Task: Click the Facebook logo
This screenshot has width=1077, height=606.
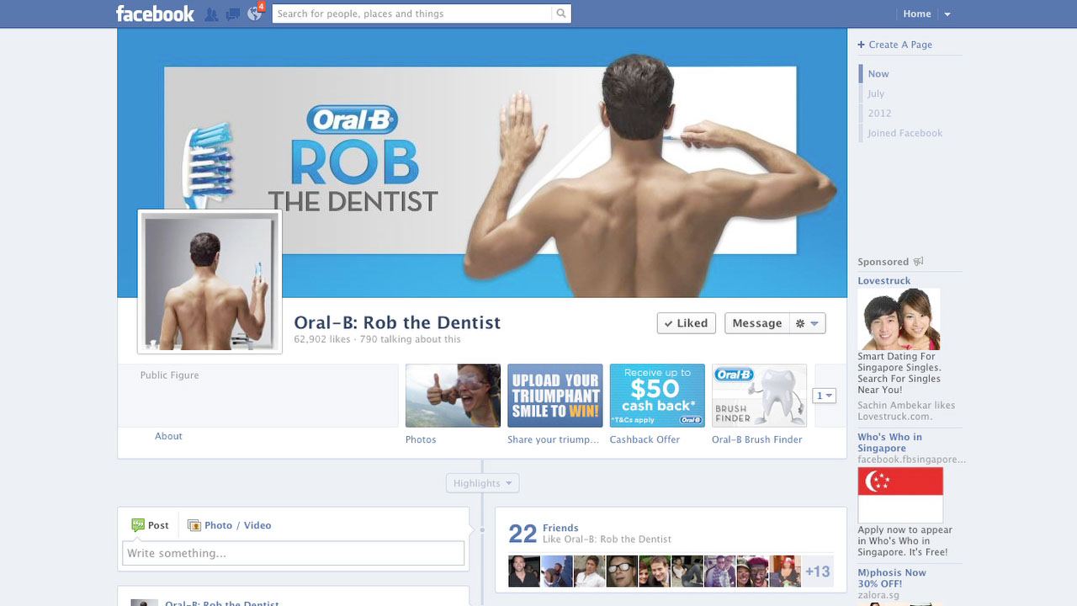Action: pyautogui.click(x=155, y=13)
